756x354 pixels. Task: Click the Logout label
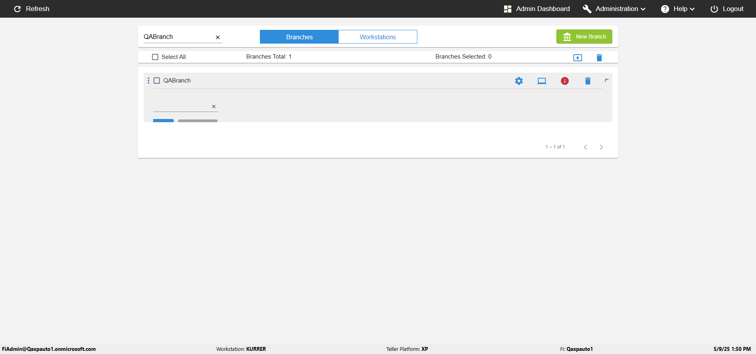733,9
